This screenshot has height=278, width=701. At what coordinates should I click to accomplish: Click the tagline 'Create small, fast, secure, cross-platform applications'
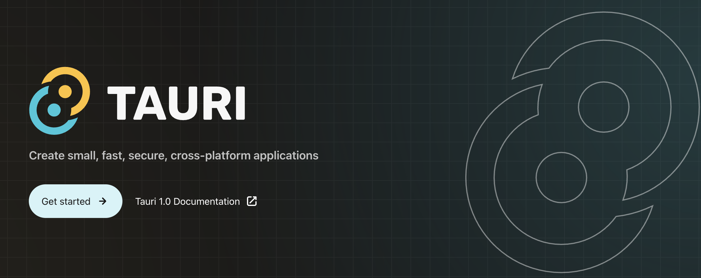pyautogui.click(x=173, y=156)
